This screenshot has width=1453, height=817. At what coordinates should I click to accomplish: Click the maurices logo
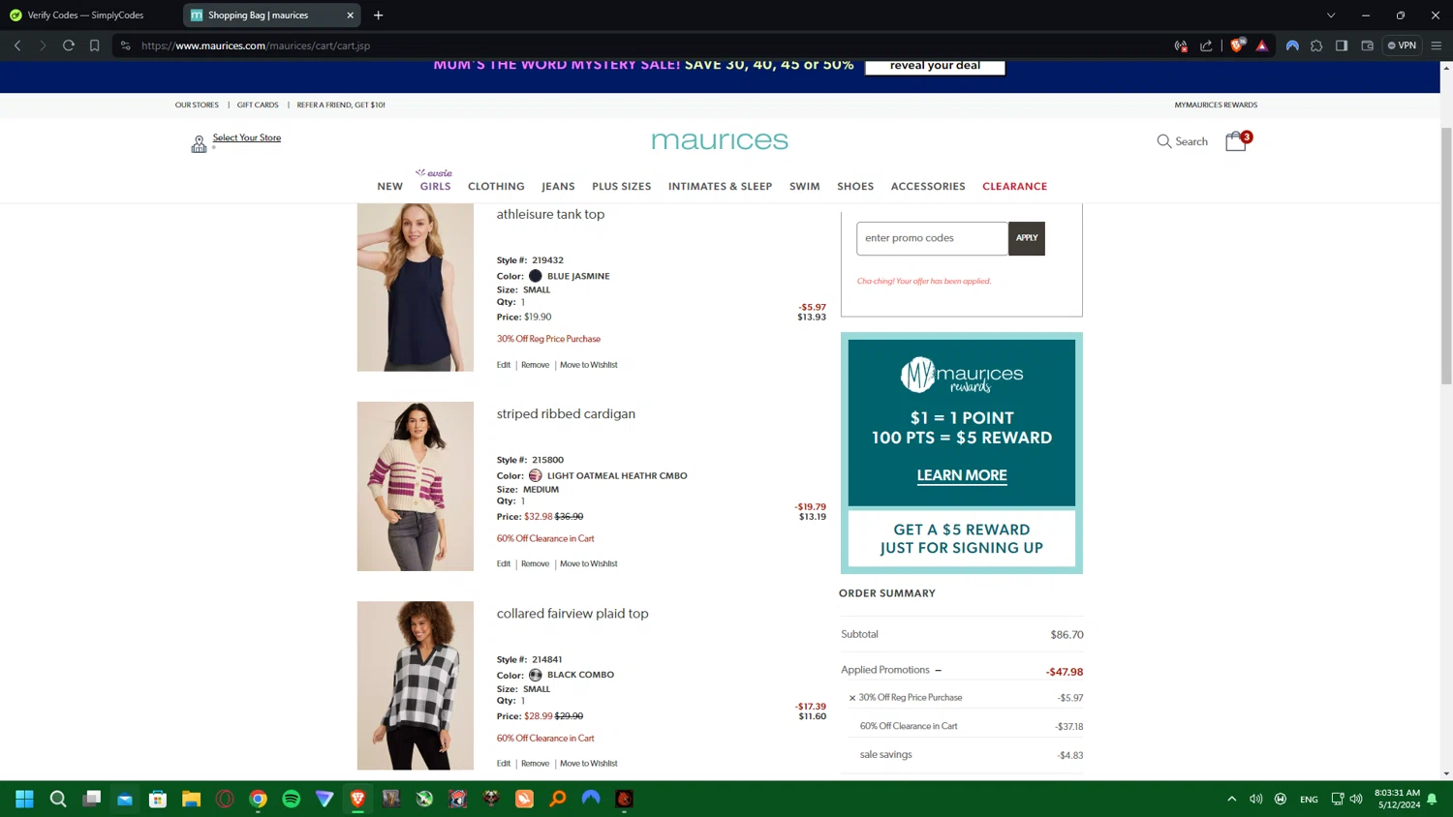pos(720,140)
